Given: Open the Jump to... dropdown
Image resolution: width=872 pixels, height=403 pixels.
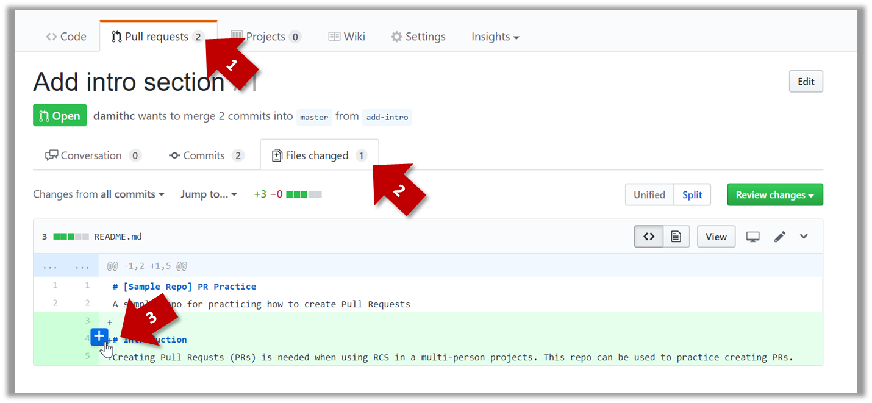Looking at the screenshot, I should tap(209, 194).
